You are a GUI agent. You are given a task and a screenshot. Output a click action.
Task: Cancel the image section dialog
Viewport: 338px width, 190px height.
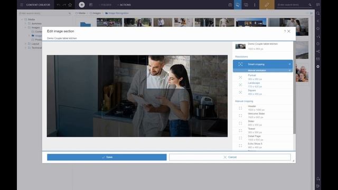pyautogui.click(x=230, y=157)
